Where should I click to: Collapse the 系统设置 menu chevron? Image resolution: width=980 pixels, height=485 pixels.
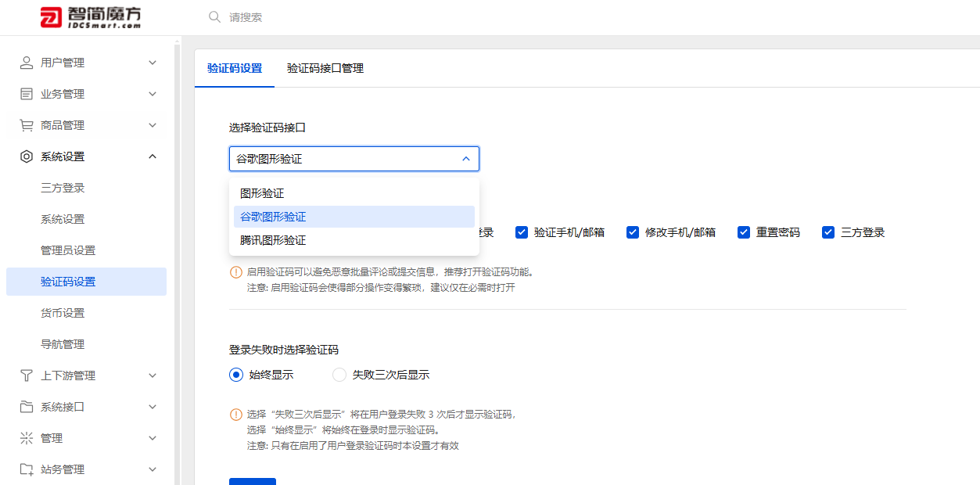click(153, 156)
